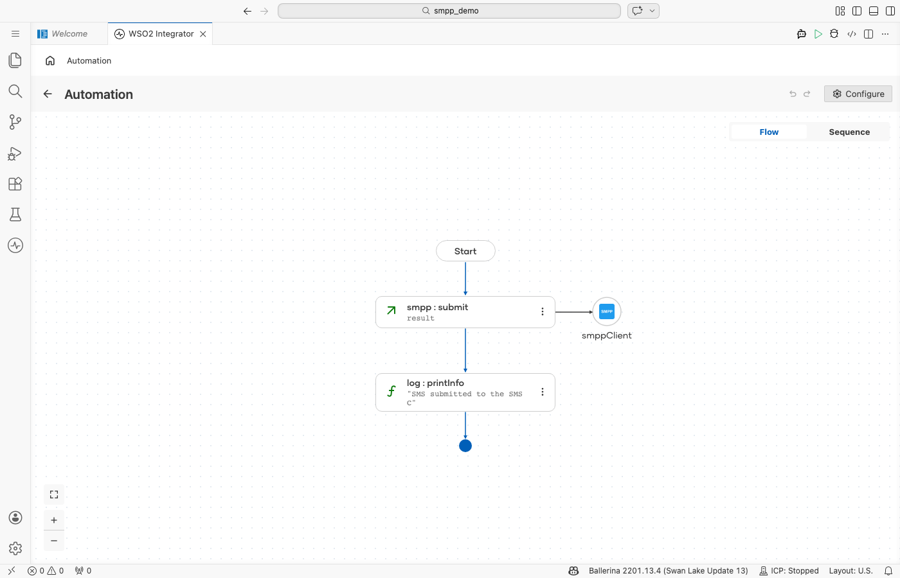Zoom out on the flow canvas
The width and height of the screenshot is (900, 578).
coord(54,541)
